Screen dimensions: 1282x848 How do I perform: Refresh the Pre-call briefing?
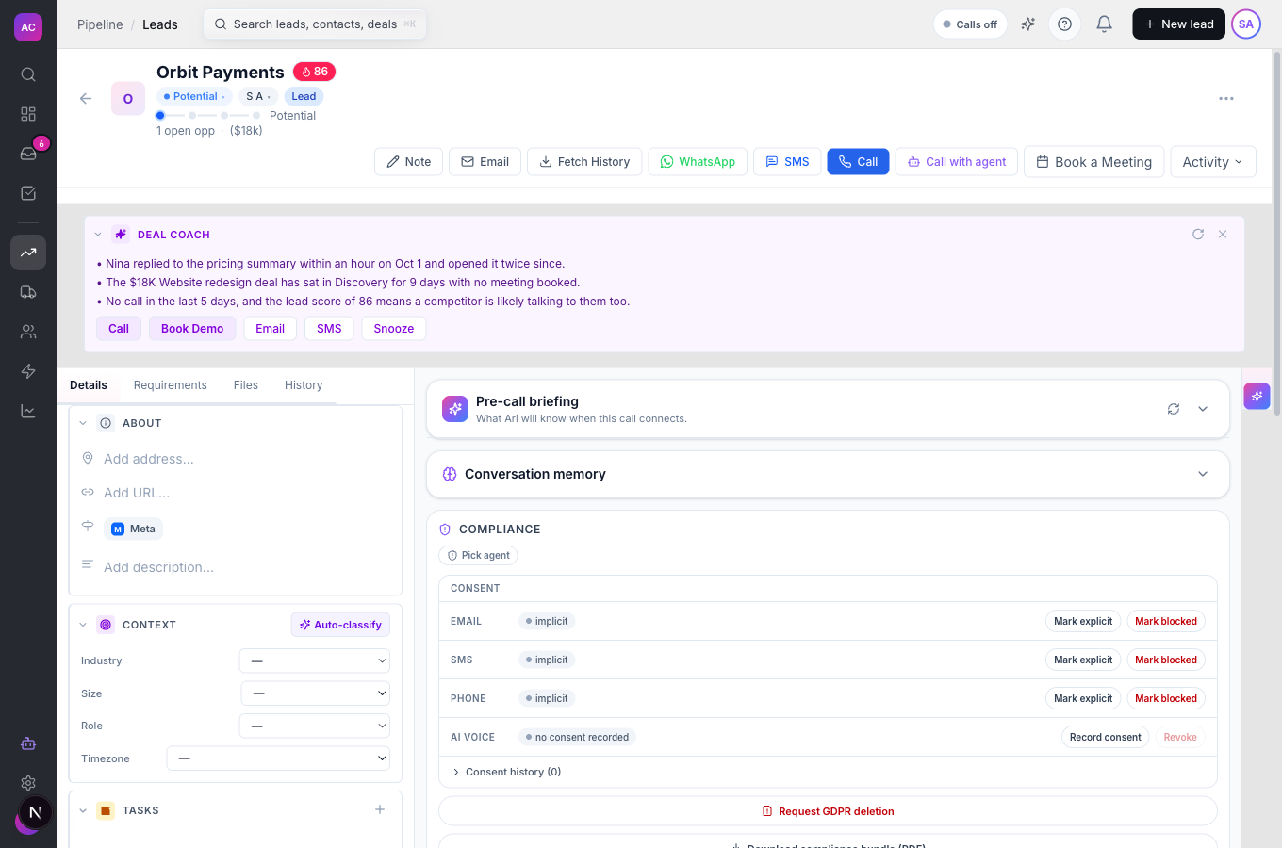(x=1174, y=409)
